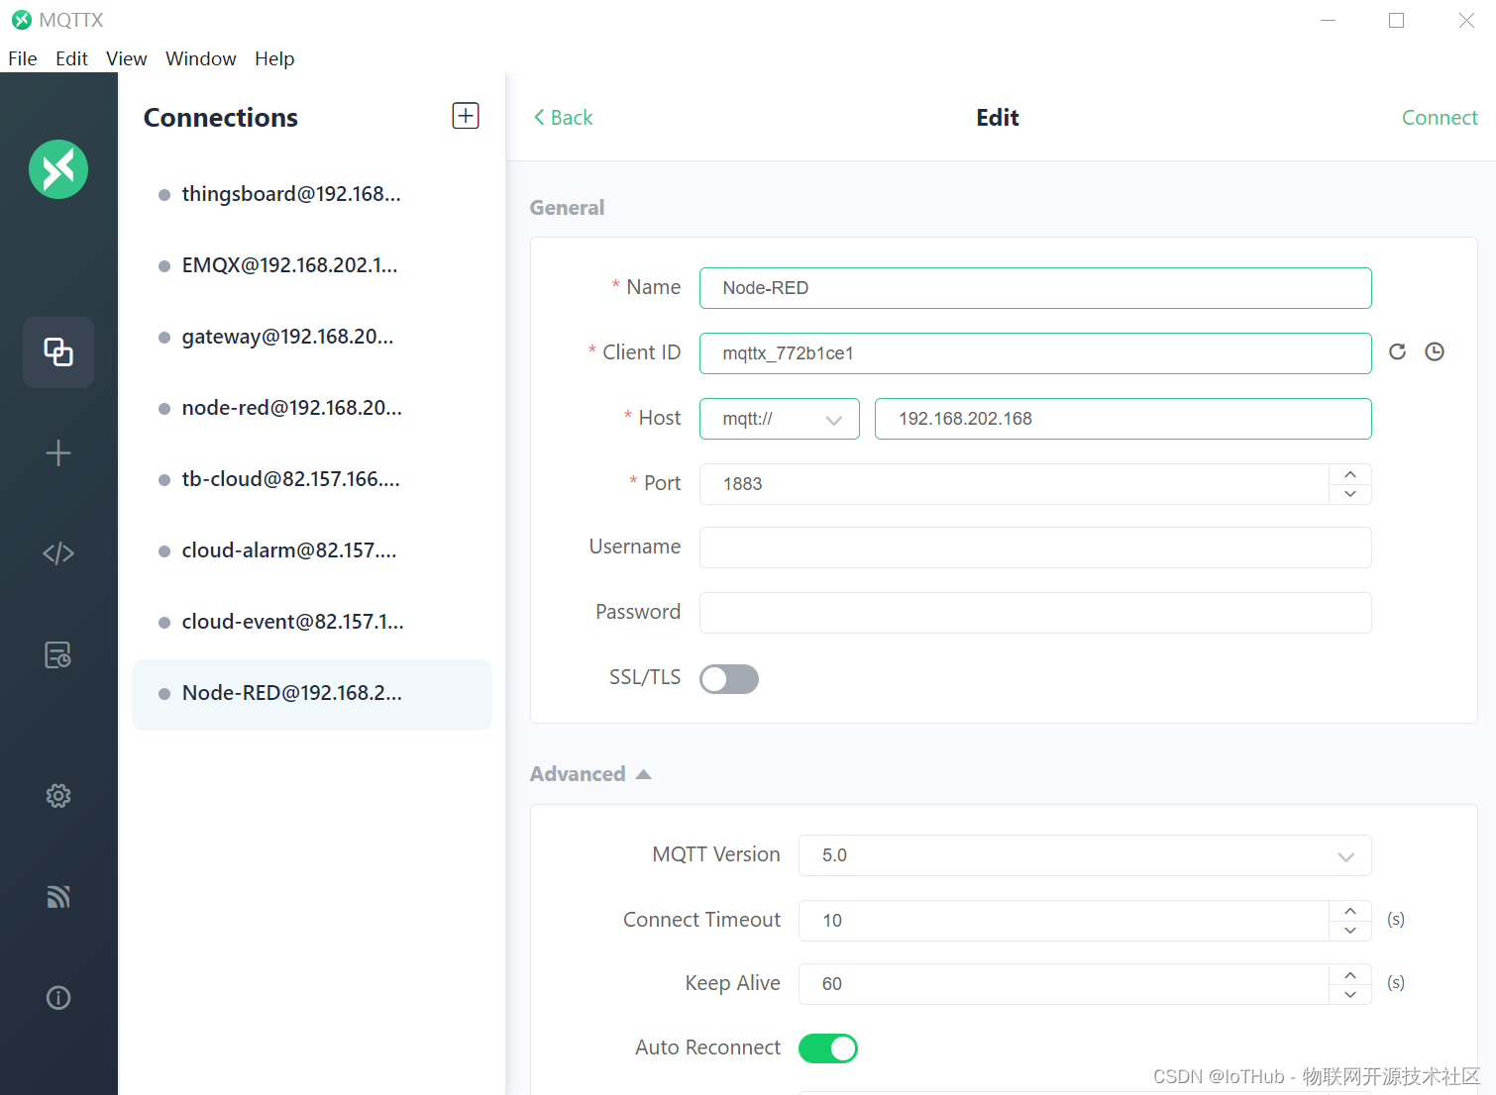Select the thingsboard@192.168... connection
Screen dimensions: 1496x1095
tap(312, 194)
